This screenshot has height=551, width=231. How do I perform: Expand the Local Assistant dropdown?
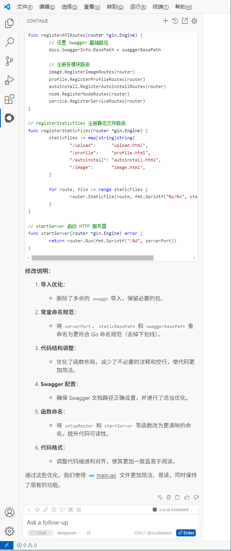pos(173,510)
